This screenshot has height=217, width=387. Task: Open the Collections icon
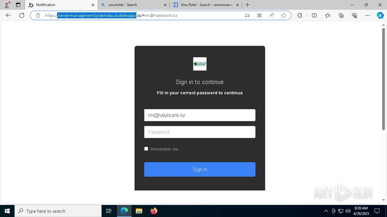click(x=341, y=15)
